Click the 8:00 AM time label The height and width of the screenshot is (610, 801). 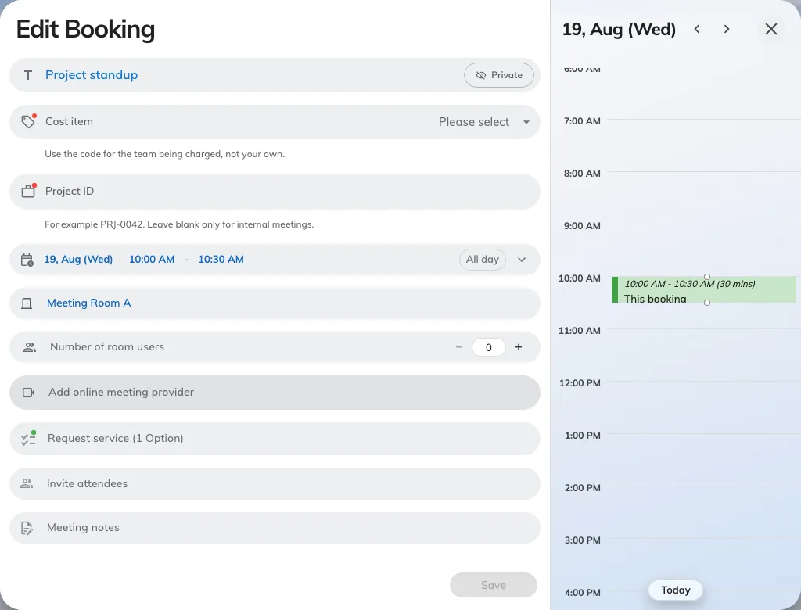pyautogui.click(x=582, y=174)
